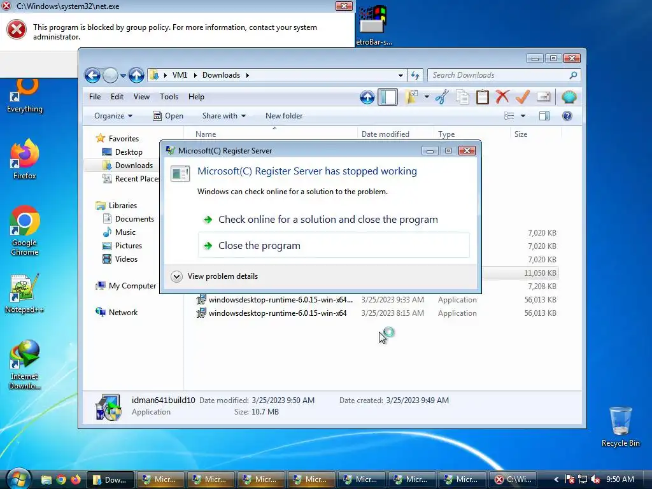The height and width of the screenshot is (489, 652).
Task: Click the blue Help question mark icon
Action: (x=567, y=116)
